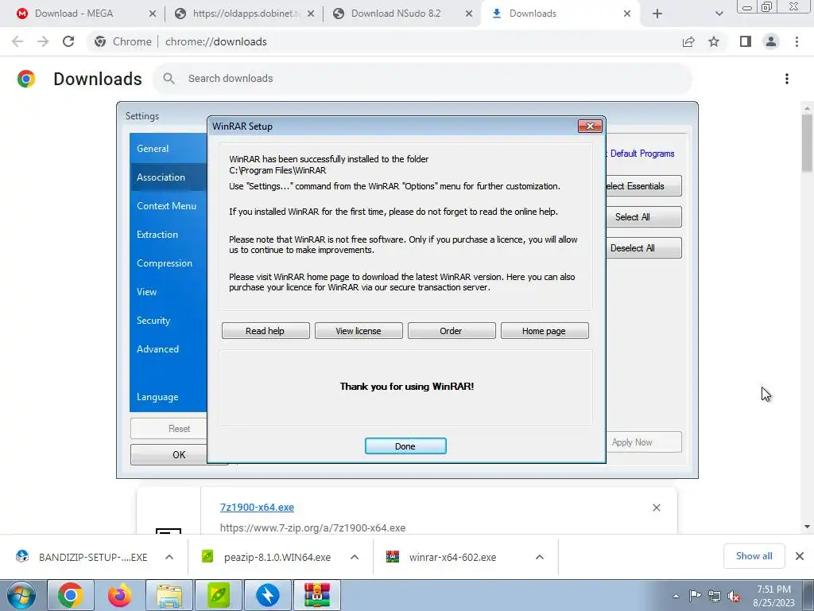
Task: Click Deselect All in Settings window
Action: coord(644,248)
